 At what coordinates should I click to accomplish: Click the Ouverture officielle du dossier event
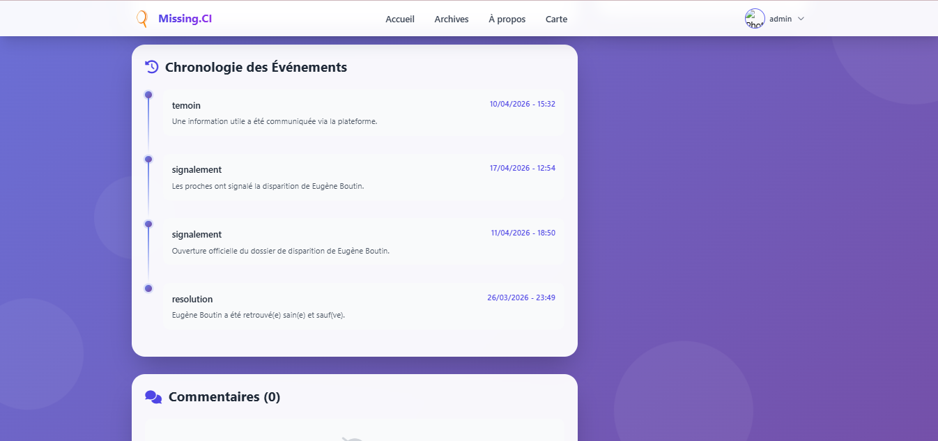280,251
